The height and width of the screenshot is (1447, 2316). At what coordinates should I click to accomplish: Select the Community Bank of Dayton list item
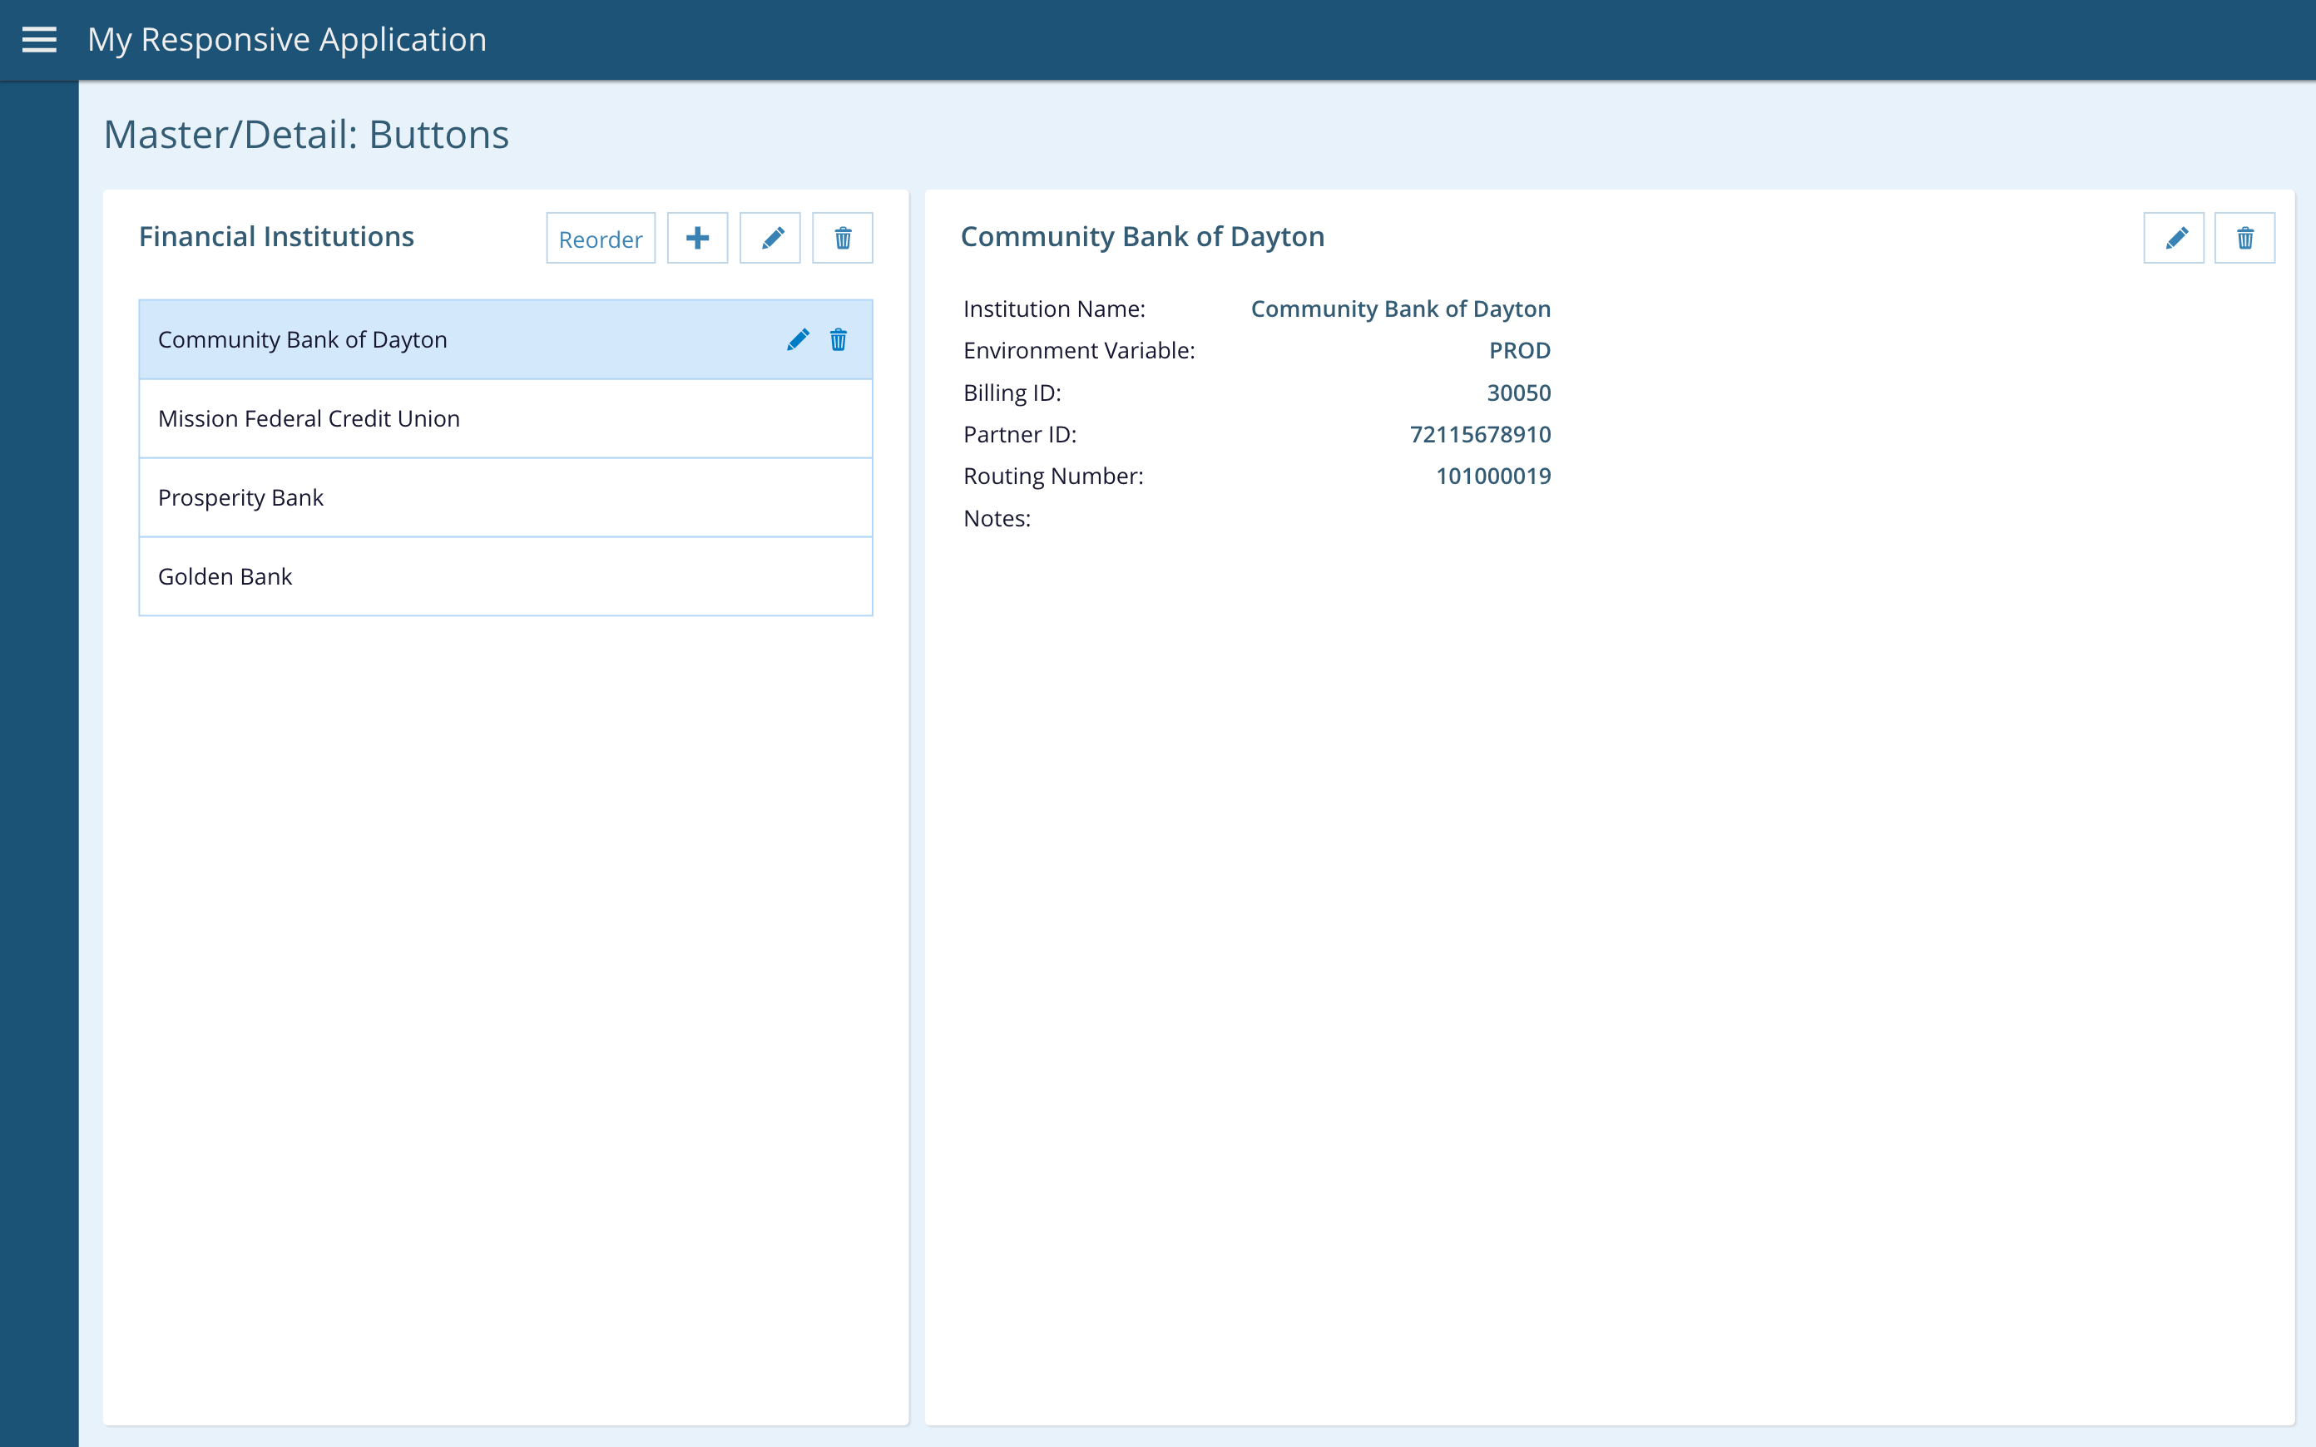303,340
